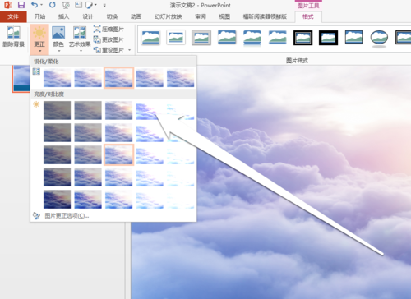This screenshot has height=299, width=411.
Task: Choose the darkest top-left brightness/contrast preset
Action: click(x=57, y=110)
